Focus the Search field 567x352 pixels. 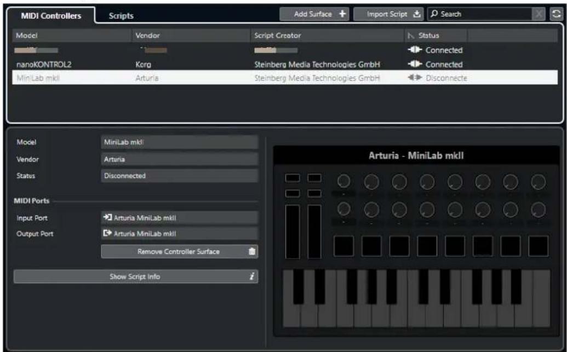[479, 14]
